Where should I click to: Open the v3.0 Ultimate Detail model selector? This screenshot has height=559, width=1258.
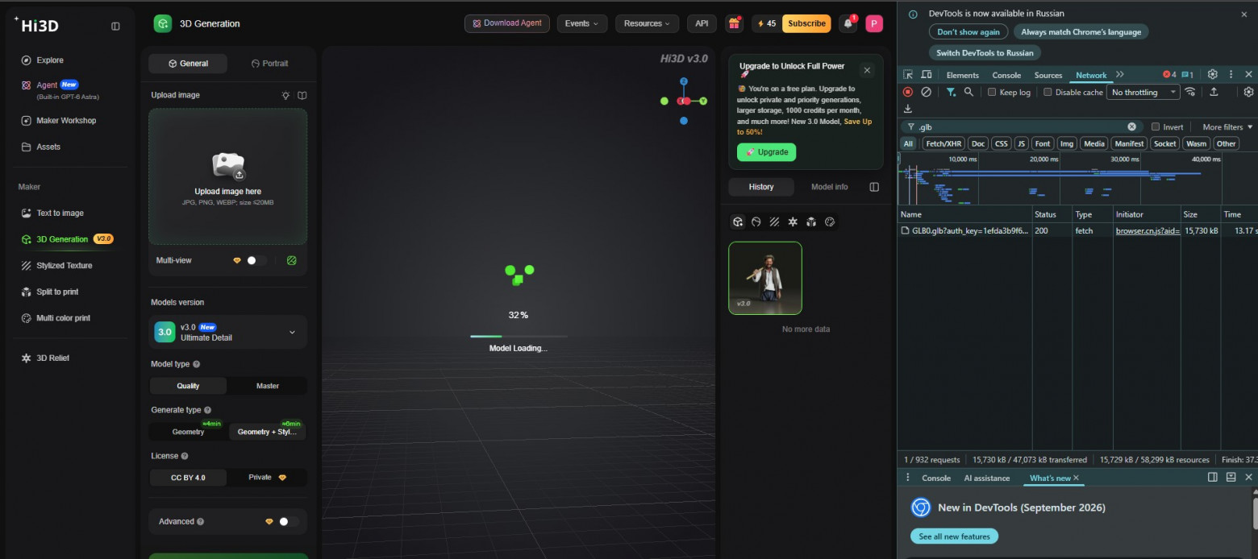tap(227, 332)
